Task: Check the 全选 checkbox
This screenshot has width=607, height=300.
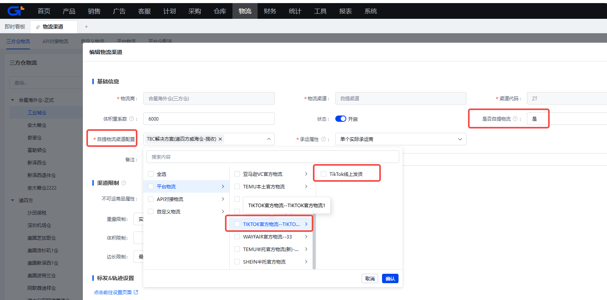Action: [x=151, y=174]
